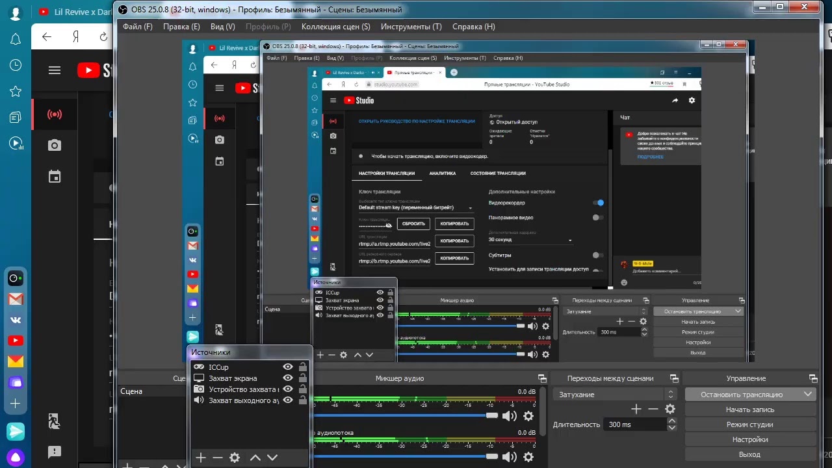Select the Захват экрана source row
The image size is (832, 468).
(250, 378)
